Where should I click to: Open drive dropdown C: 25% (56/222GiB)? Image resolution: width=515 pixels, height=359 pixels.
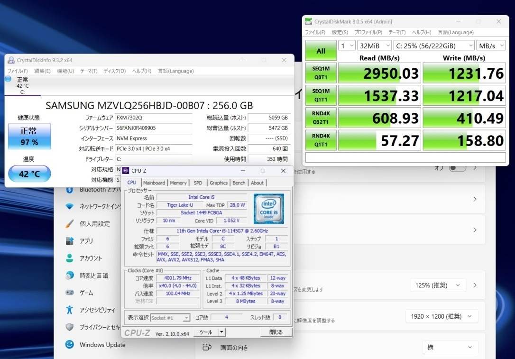tap(434, 46)
